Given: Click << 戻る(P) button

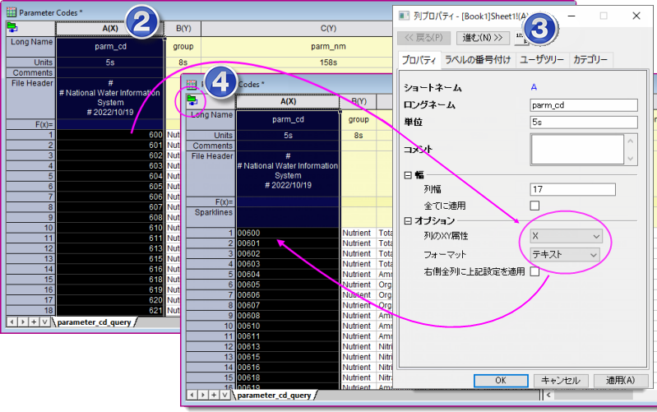Looking at the screenshot, I should (423, 38).
